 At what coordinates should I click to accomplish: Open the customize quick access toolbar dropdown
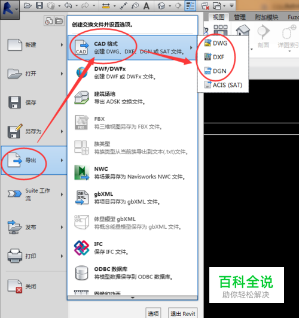pos(231,5)
